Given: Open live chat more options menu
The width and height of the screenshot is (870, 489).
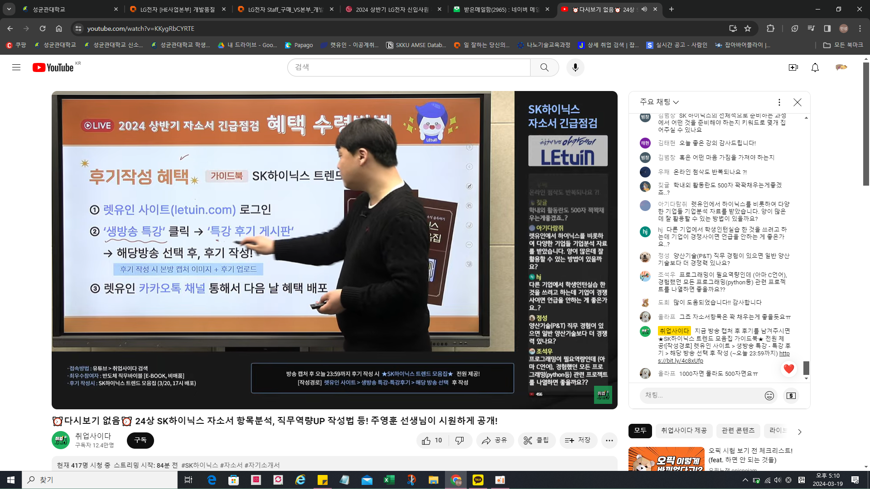Looking at the screenshot, I should pos(779,102).
